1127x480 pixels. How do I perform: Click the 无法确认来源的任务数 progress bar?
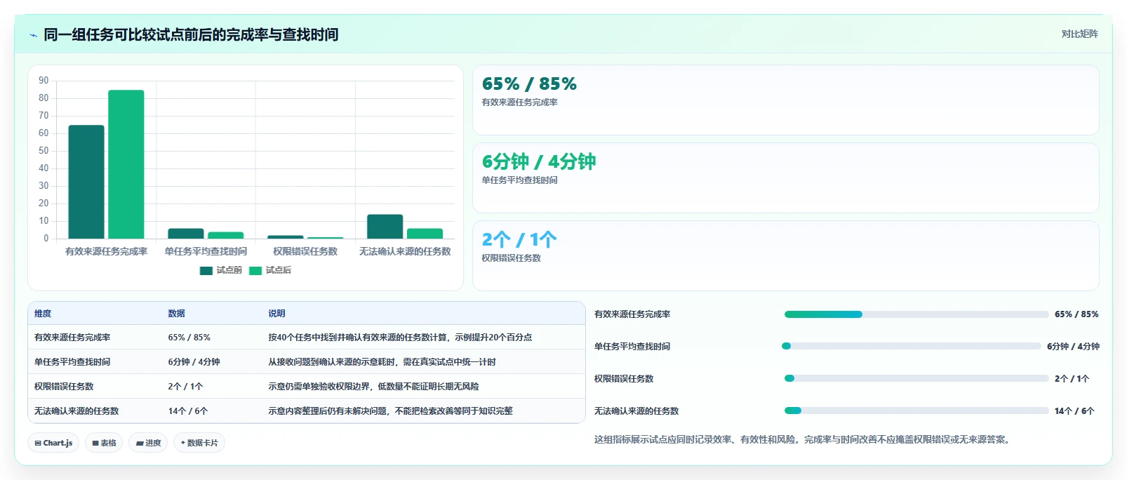(916, 411)
